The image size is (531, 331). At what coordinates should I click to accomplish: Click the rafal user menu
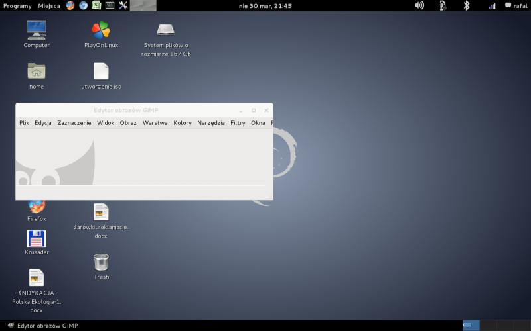(x=516, y=5)
